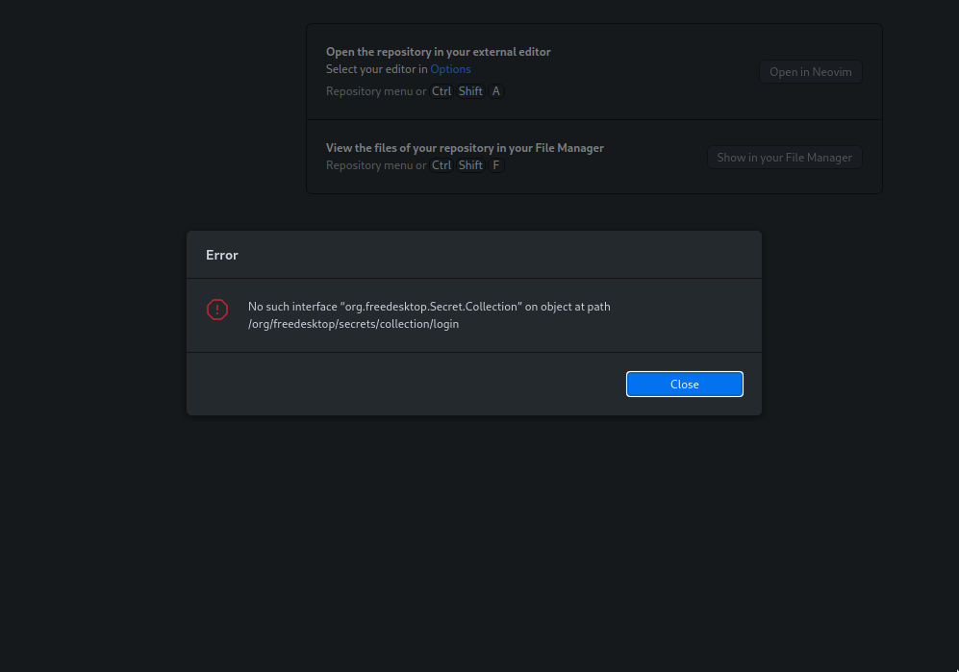Screen dimensions: 959x672
Task: Open the repository in Neovim
Action: [x=810, y=71]
